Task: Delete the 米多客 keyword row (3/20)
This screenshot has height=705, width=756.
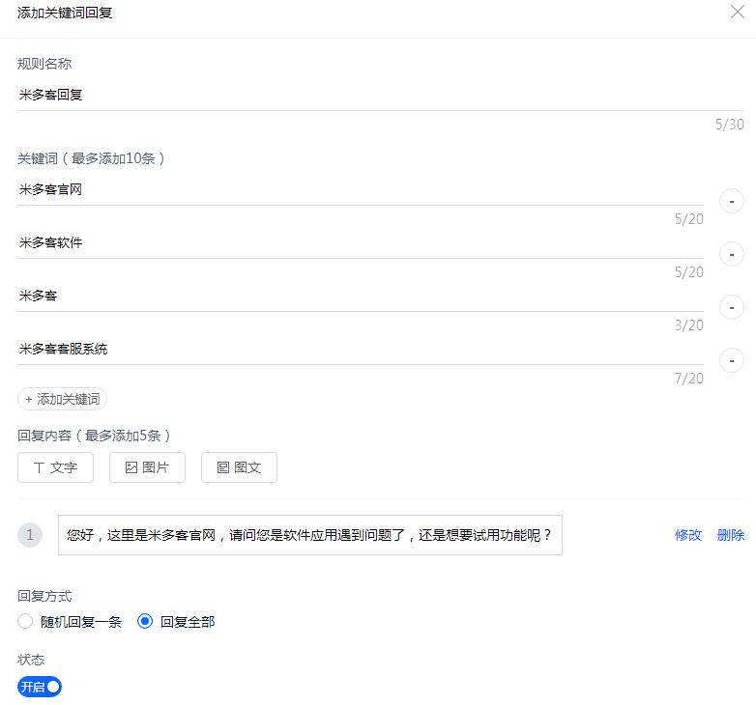Action: click(x=732, y=307)
